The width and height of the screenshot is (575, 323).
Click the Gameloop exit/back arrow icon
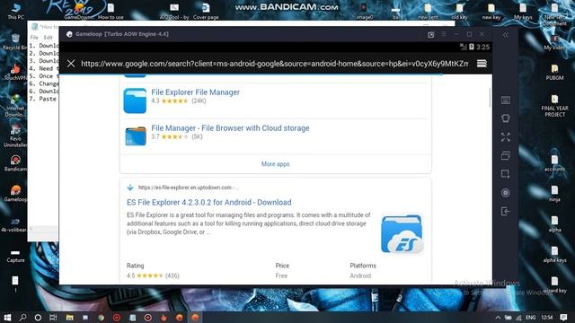click(x=505, y=212)
